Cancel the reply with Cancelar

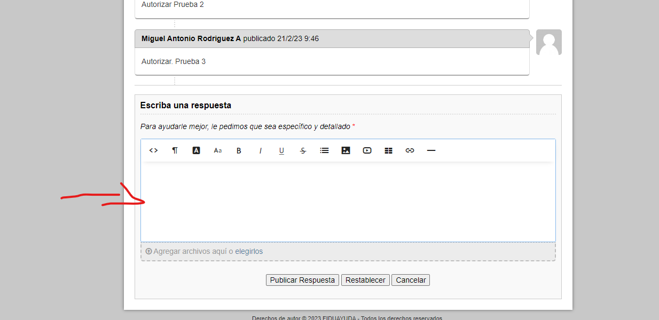click(411, 280)
